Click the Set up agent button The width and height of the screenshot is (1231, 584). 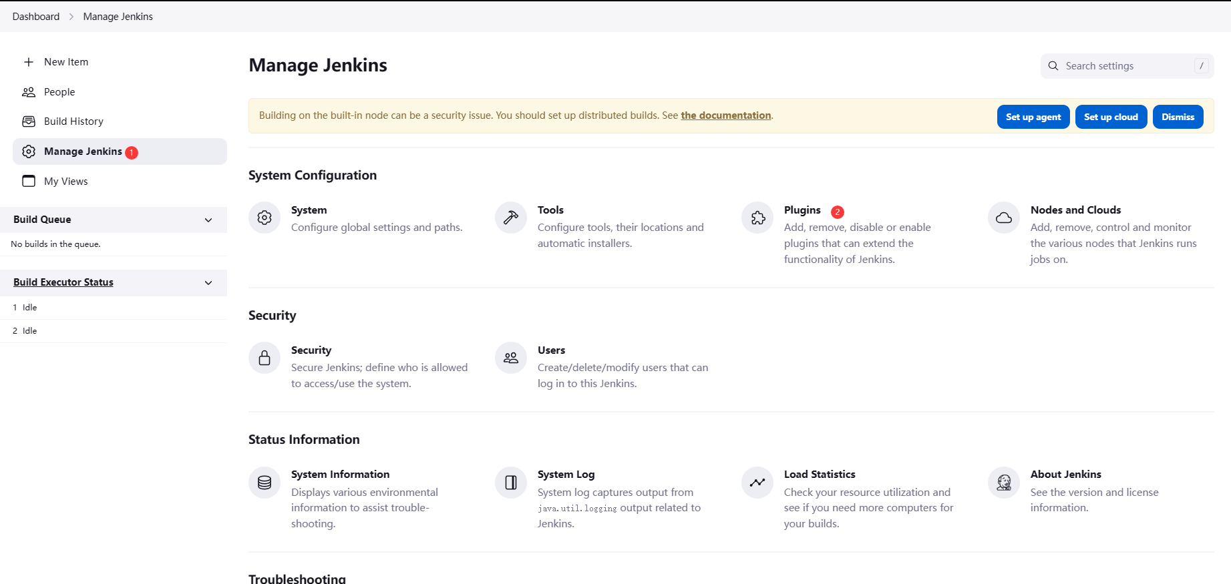[1033, 117]
